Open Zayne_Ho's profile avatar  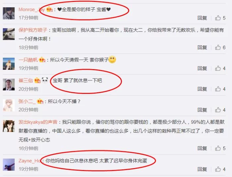click(9, 164)
